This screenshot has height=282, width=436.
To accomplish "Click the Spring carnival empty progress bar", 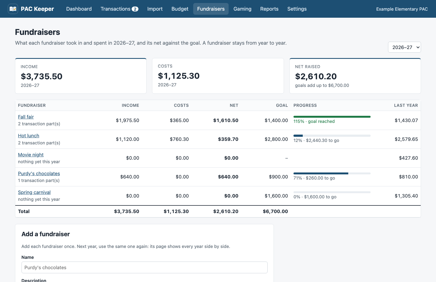I will (x=332, y=192).
